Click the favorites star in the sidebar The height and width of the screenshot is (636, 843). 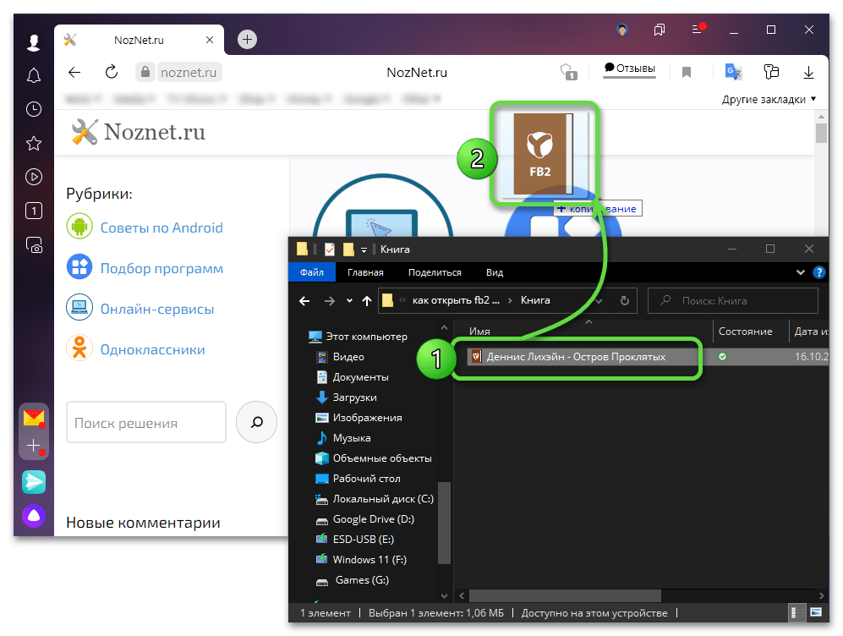click(x=34, y=143)
